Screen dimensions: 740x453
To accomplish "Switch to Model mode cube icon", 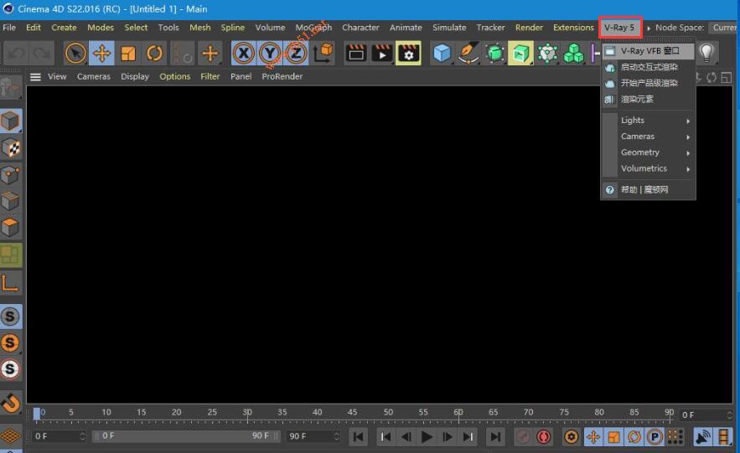I will pos(10,121).
